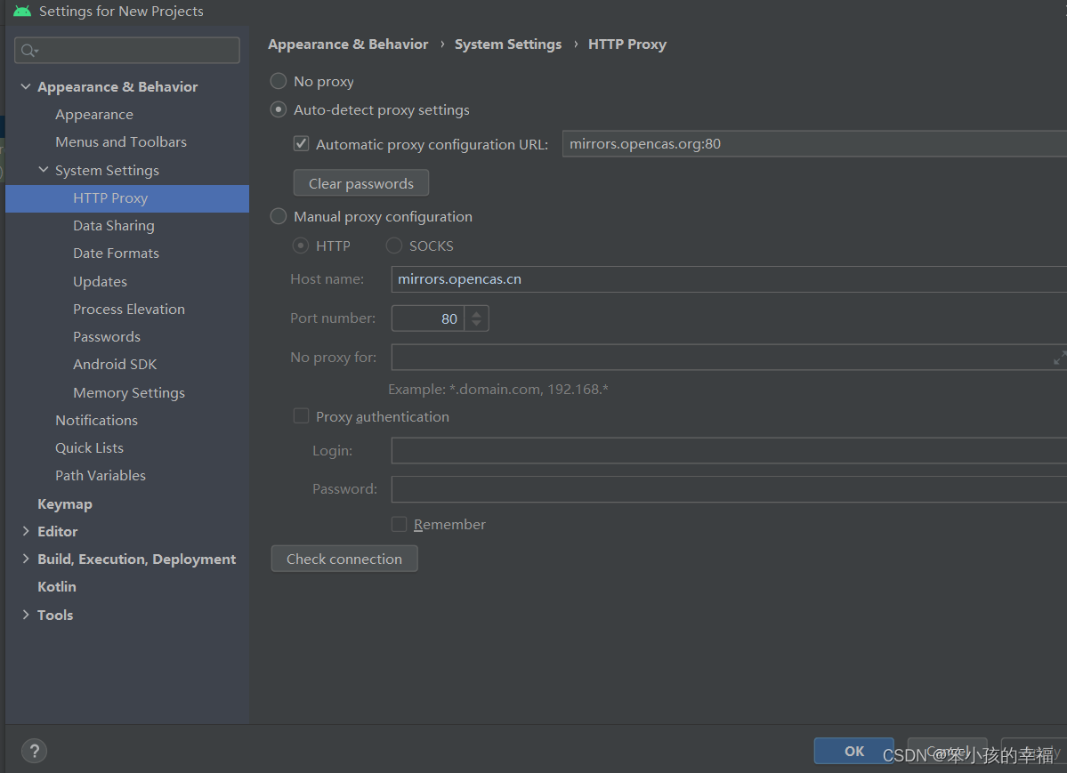This screenshot has height=773, width=1067.
Task: Open the Quick Lists settings page
Action: tap(89, 447)
